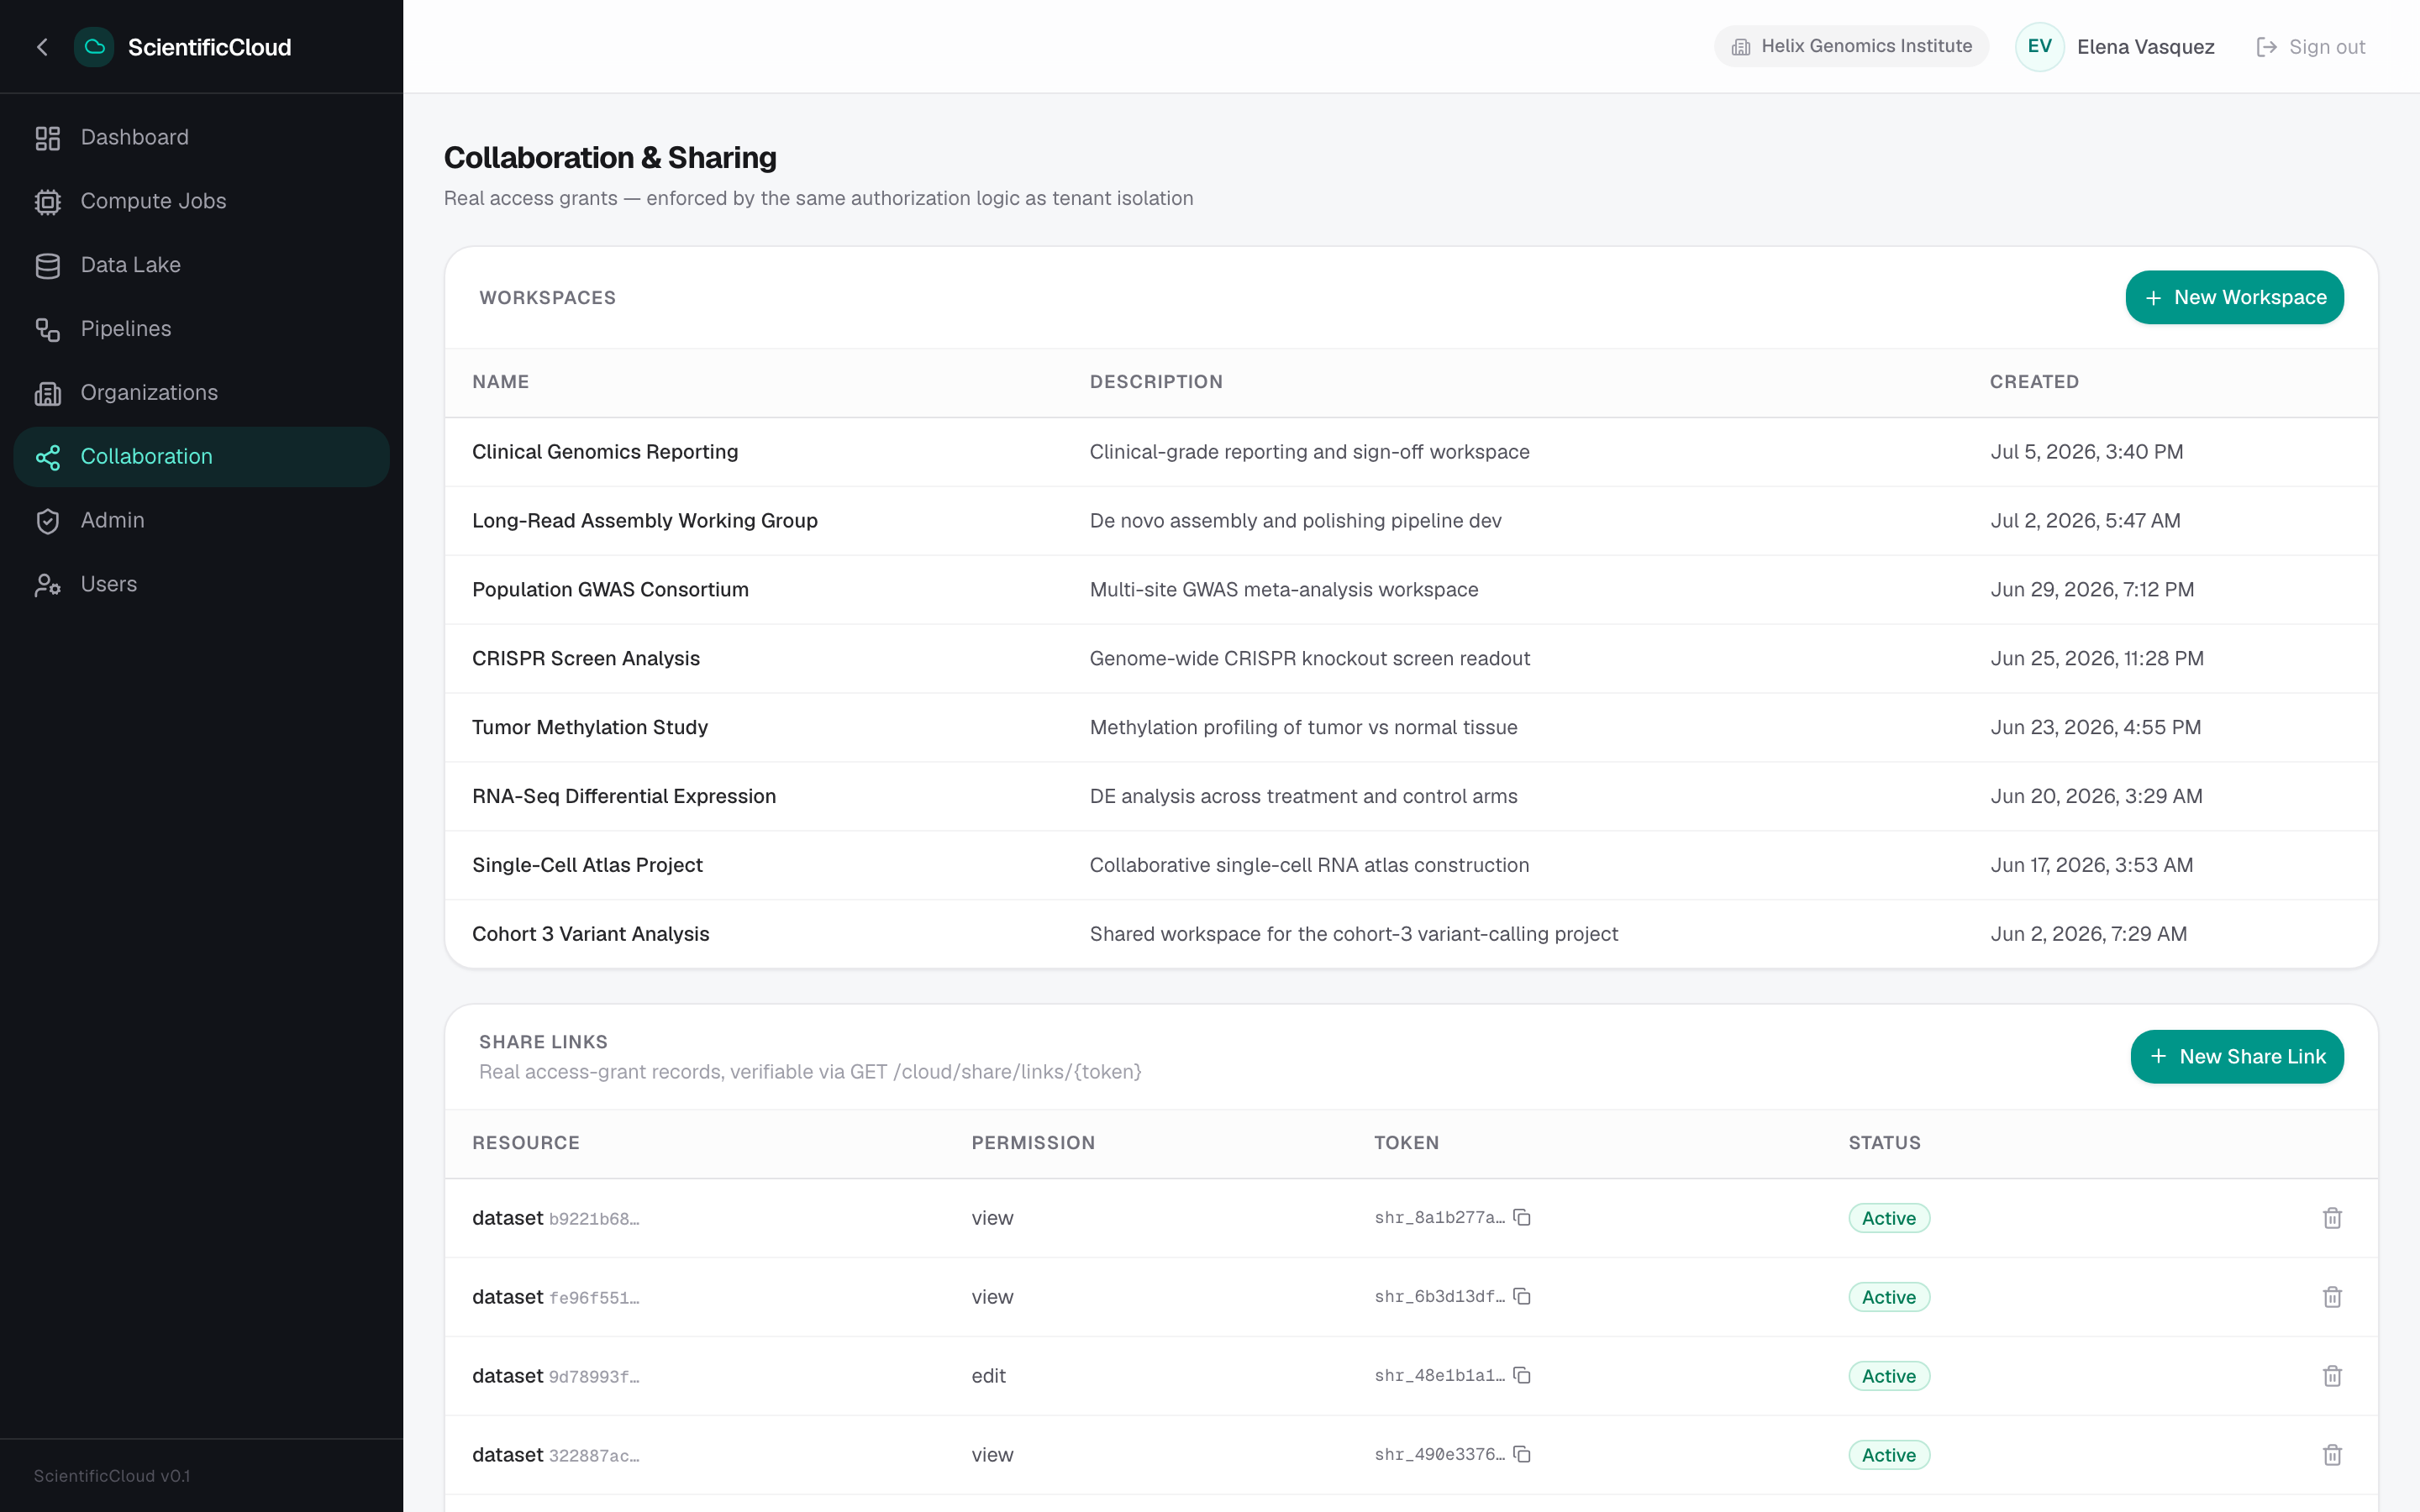Click the Active badge for dataset fe96f551
The height and width of the screenshot is (1512, 2420).
click(1889, 1297)
